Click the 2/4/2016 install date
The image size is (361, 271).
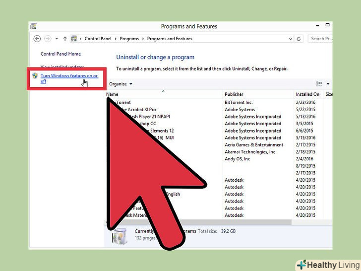click(x=304, y=159)
